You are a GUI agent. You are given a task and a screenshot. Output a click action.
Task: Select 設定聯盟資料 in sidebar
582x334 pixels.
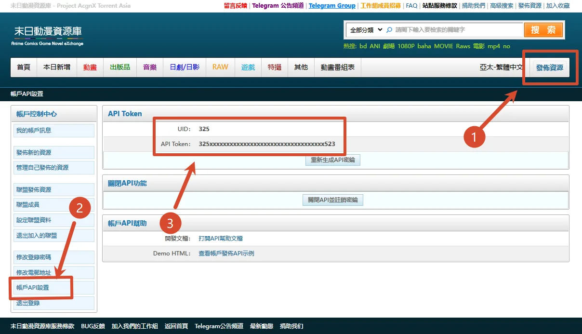[x=54, y=220]
